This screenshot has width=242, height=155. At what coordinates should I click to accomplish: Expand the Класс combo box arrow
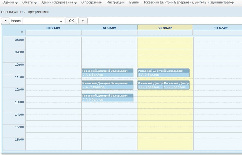(x=61, y=21)
